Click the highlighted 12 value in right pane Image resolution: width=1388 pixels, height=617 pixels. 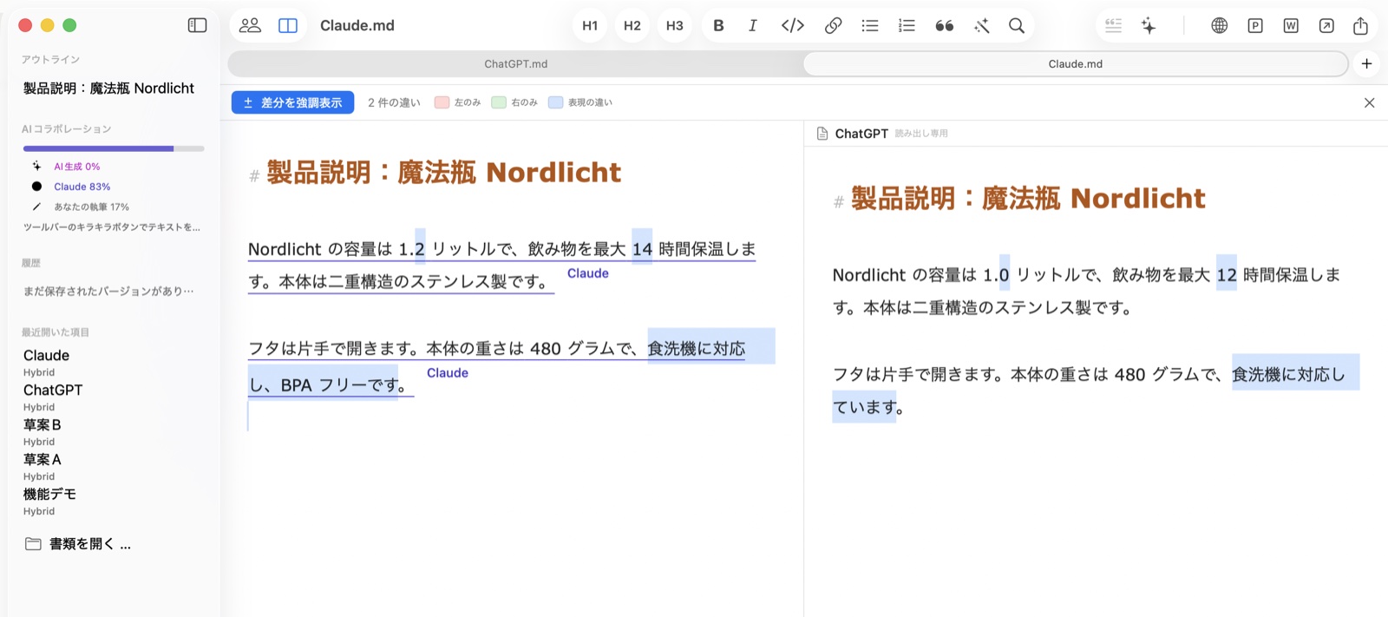coord(1227,275)
